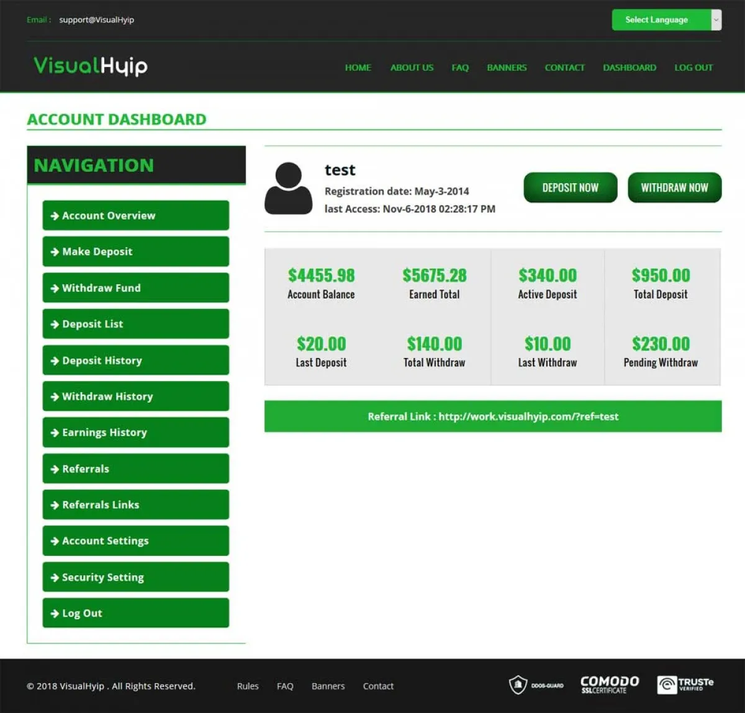The image size is (745, 713).
Task: Click the WITHDRAW NOW button
Action: click(674, 187)
